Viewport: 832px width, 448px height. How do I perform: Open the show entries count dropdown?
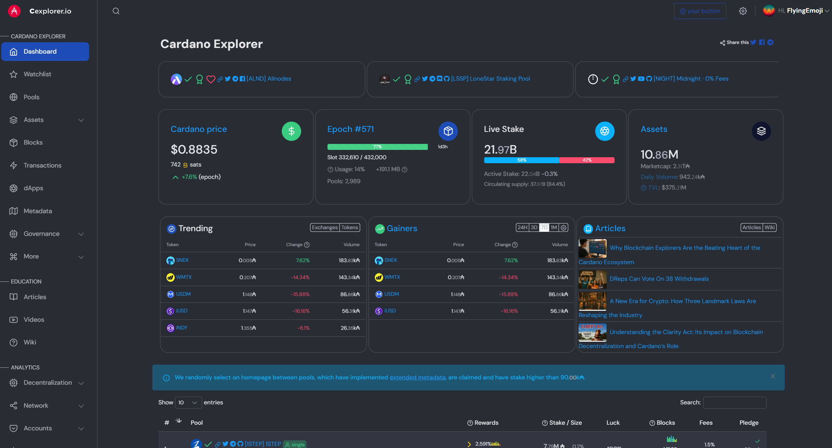pos(188,402)
